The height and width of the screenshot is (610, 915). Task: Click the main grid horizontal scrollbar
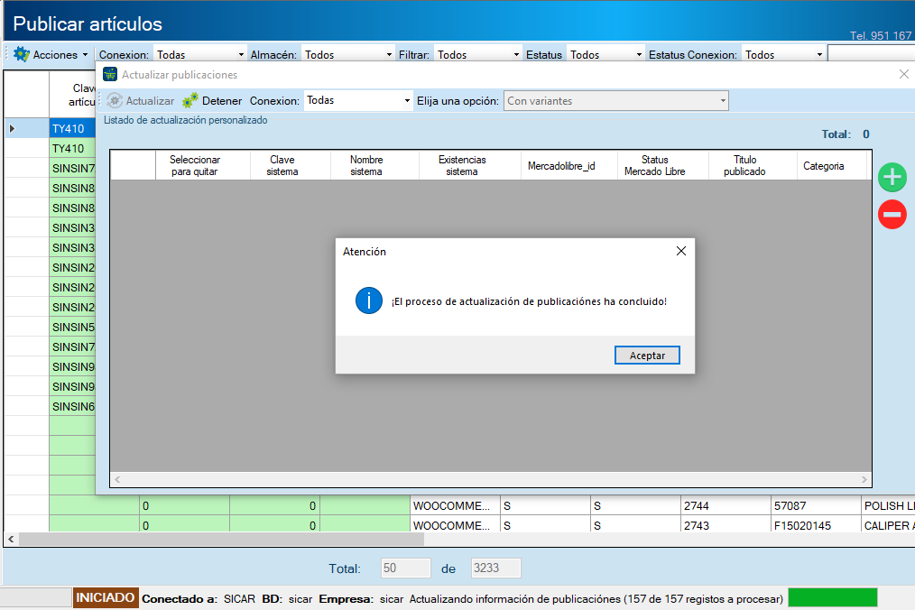[x=222, y=539]
